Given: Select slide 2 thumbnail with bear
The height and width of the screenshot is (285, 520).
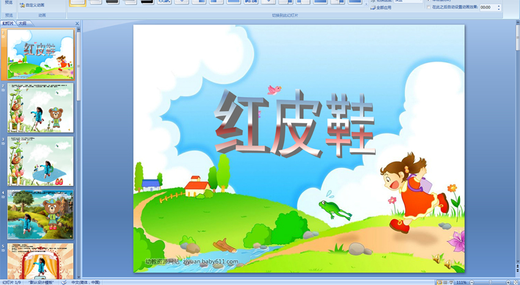Looking at the screenshot, I should tap(40, 108).
